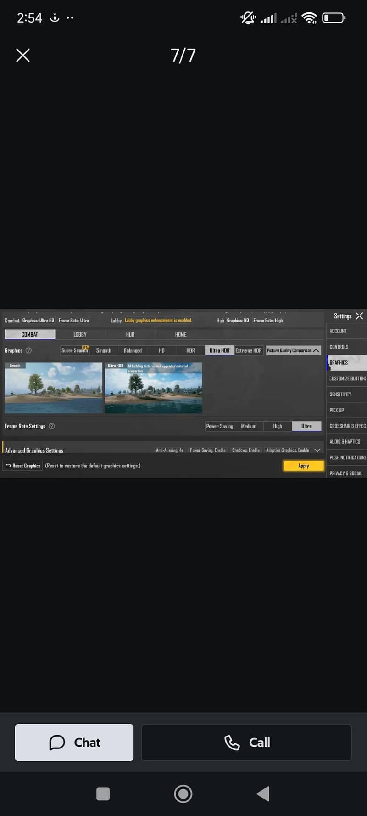Viewport: 367px width, 816px height.
Task: Click the Ultra HDR comparison preview image
Action: (154, 388)
